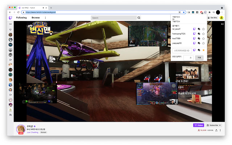The height and width of the screenshot is (145, 232).
Task: Mute the Twitch tab with its audio icon
Action: point(43,8)
